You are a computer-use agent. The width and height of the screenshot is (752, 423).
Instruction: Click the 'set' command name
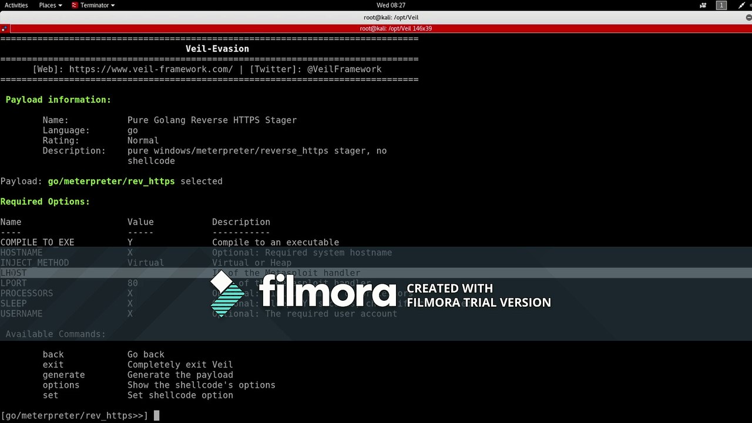click(x=51, y=395)
